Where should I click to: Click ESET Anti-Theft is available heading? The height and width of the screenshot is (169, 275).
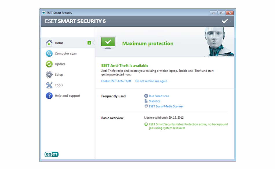[125, 66]
